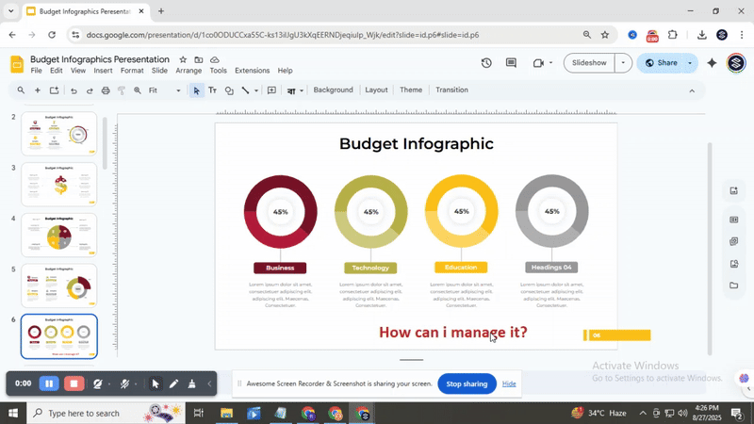754x424 pixels.
Task: Star the Budget Infographics presentation
Action: (x=184, y=59)
